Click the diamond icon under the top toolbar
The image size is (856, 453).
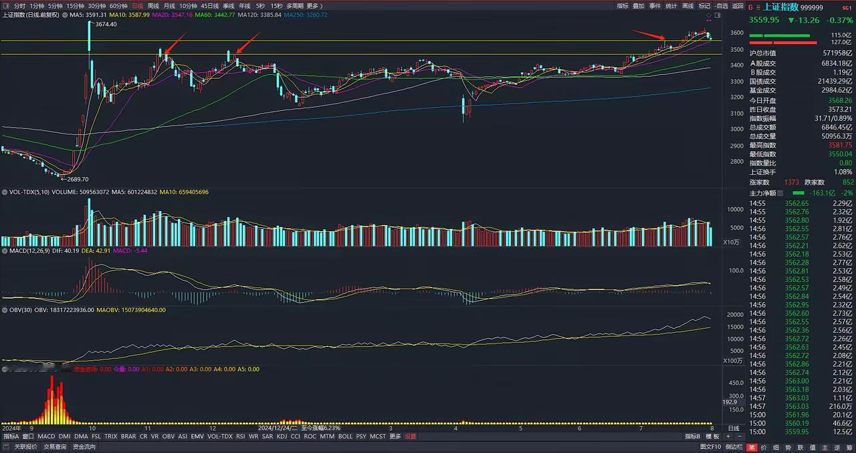(x=709, y=15)
